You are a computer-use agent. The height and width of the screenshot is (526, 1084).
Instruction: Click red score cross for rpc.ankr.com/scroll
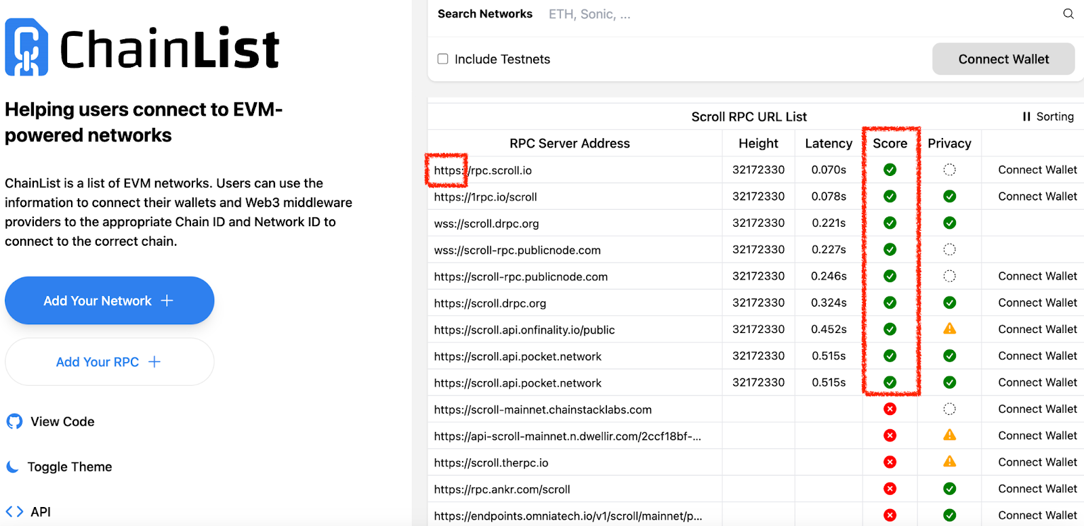tap(890, 489)
